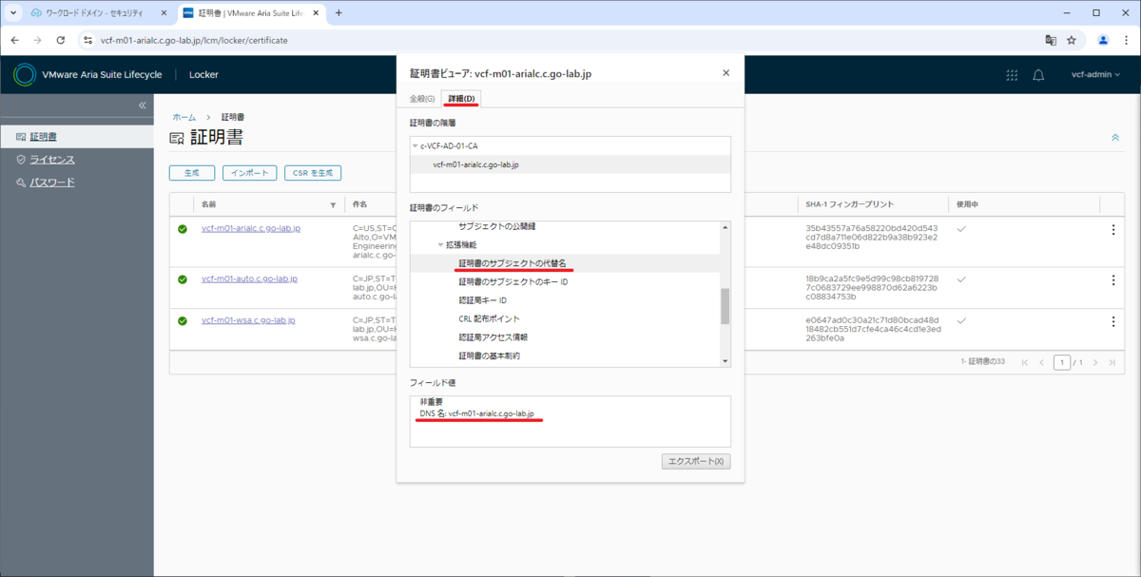Open the tab search dropdown in Chrome

pos(13,12)
